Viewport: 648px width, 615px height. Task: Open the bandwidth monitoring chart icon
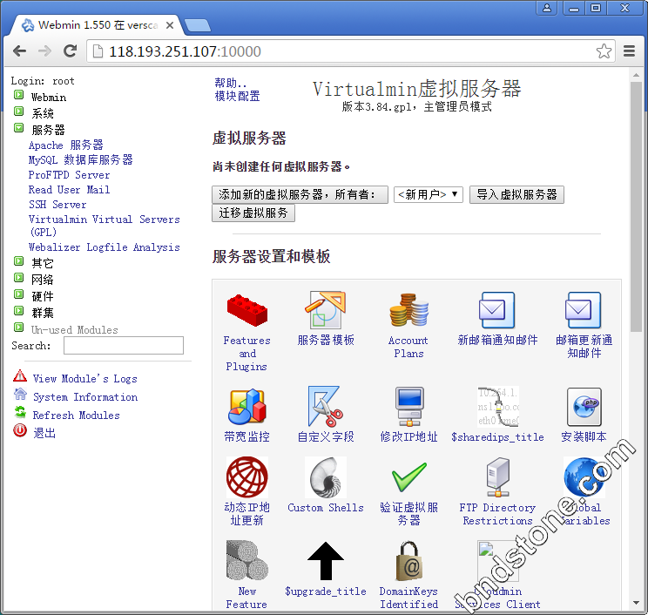(x=247, y=407)
